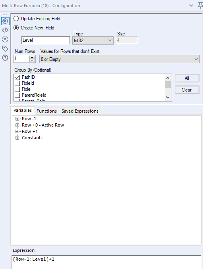Click the PathID field label
This screenshot has height=269, width=203.
point(28,77)
